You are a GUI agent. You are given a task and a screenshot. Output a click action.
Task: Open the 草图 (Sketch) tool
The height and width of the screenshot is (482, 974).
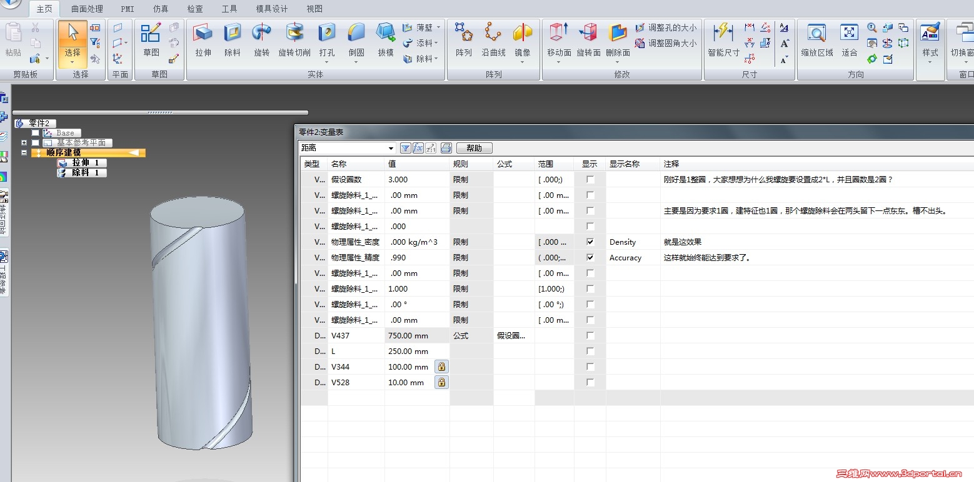point(151,41)
